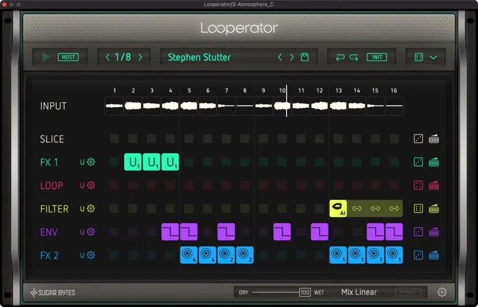The width and height of the screenshot is (478, 307).
Task: Clear the LOOP row with eraser icon
Action: (434, 185)
